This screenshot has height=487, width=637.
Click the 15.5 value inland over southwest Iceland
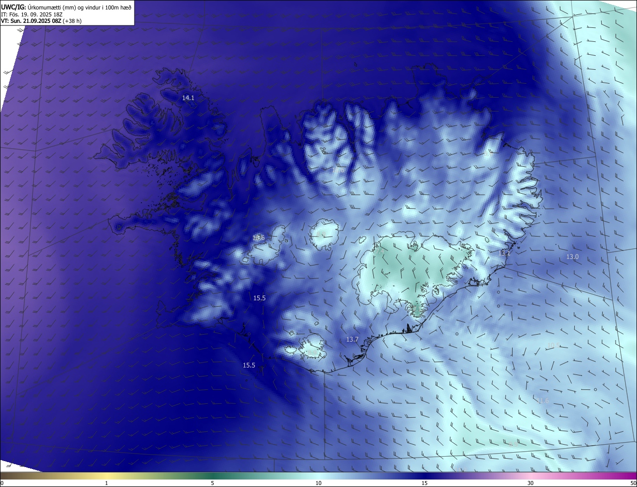pos(259,298)
